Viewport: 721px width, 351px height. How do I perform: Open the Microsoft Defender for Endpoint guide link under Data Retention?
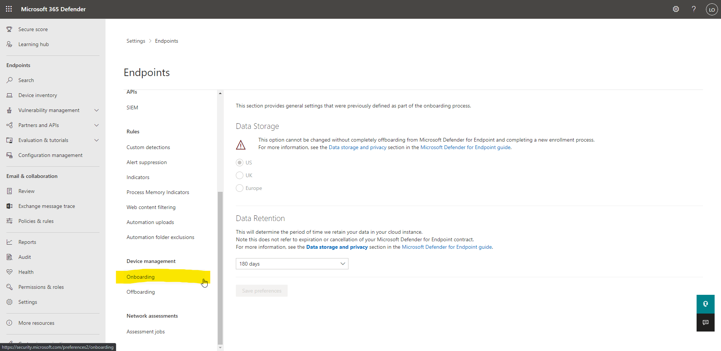pos(446,247)
